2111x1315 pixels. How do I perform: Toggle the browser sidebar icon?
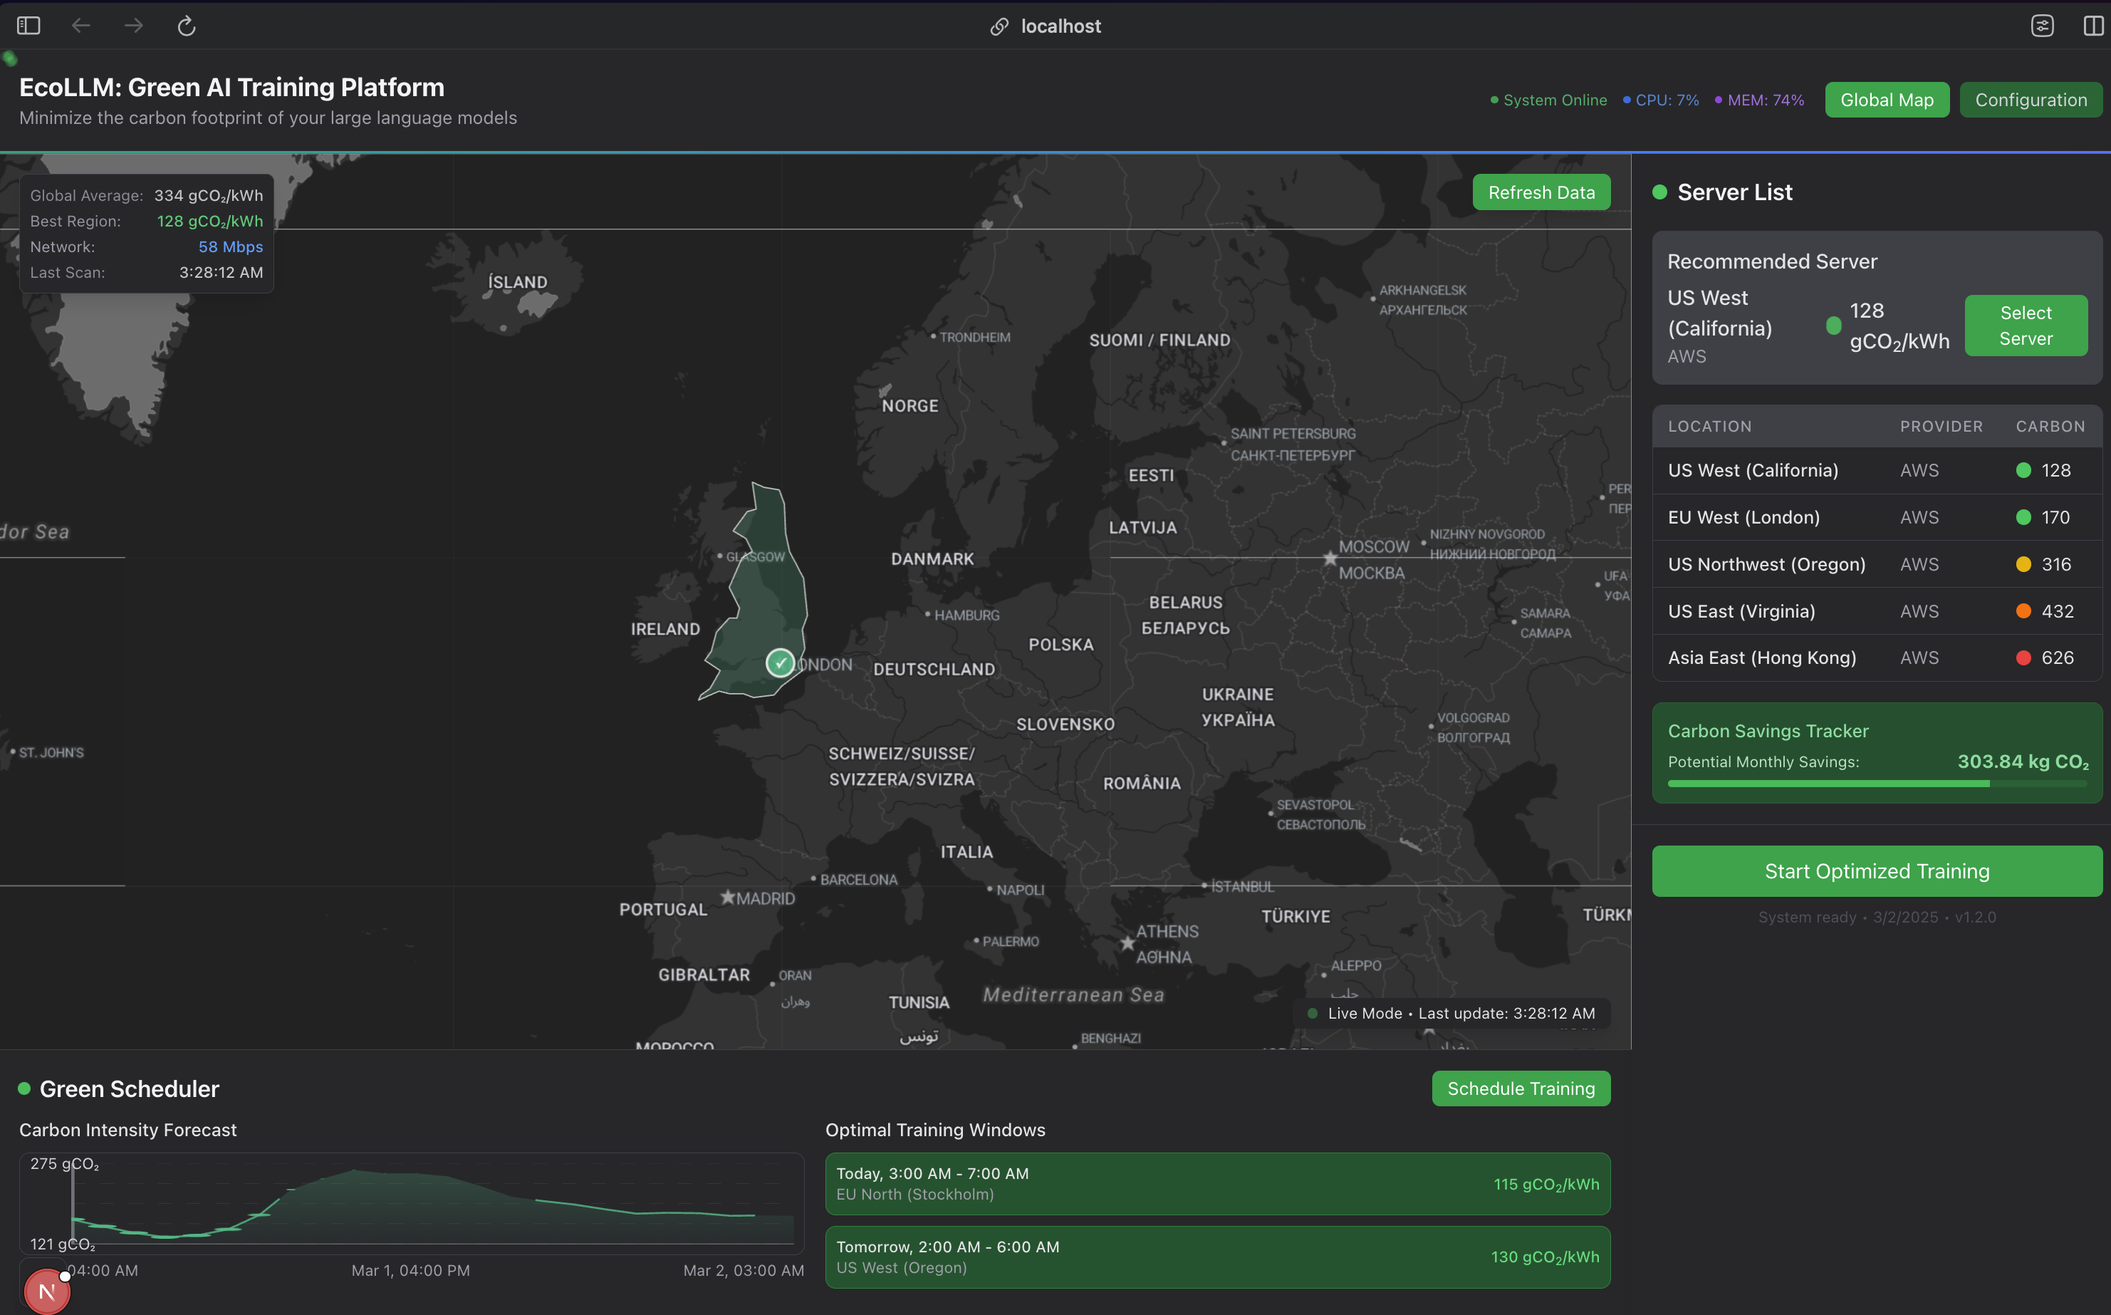click(28, 26)
